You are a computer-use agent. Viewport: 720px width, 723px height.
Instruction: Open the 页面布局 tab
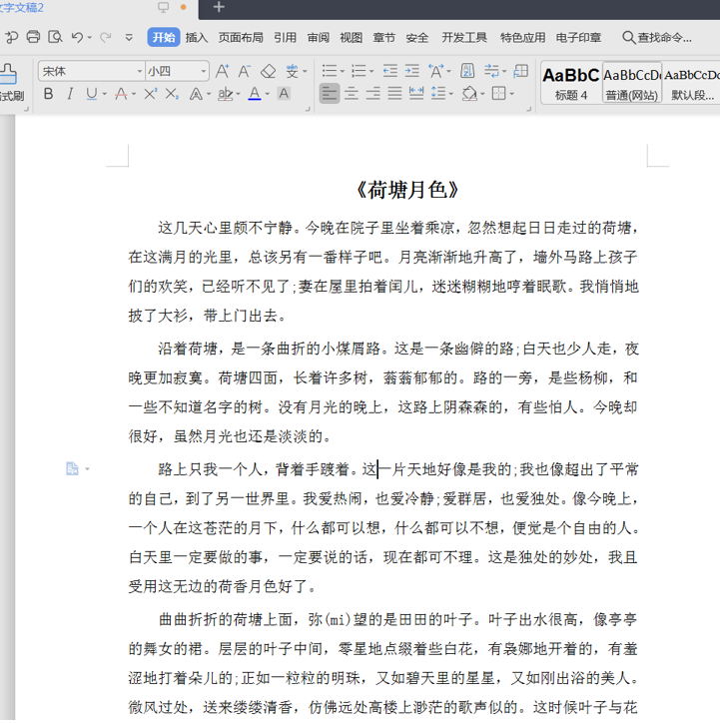tap(241, 37)
